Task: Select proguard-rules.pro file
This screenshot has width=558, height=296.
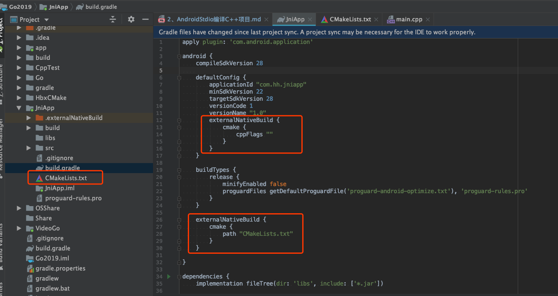Action: tap(73, 198)
